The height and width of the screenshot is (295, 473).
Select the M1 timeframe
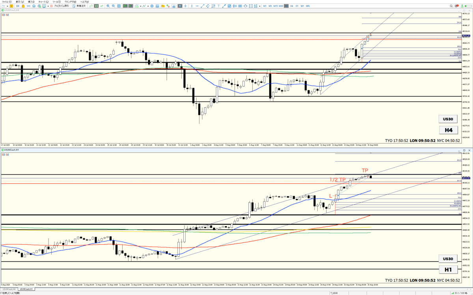(x=265, y=6)
